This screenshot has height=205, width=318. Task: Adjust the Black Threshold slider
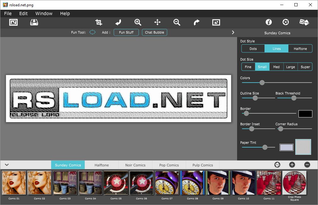294,98
